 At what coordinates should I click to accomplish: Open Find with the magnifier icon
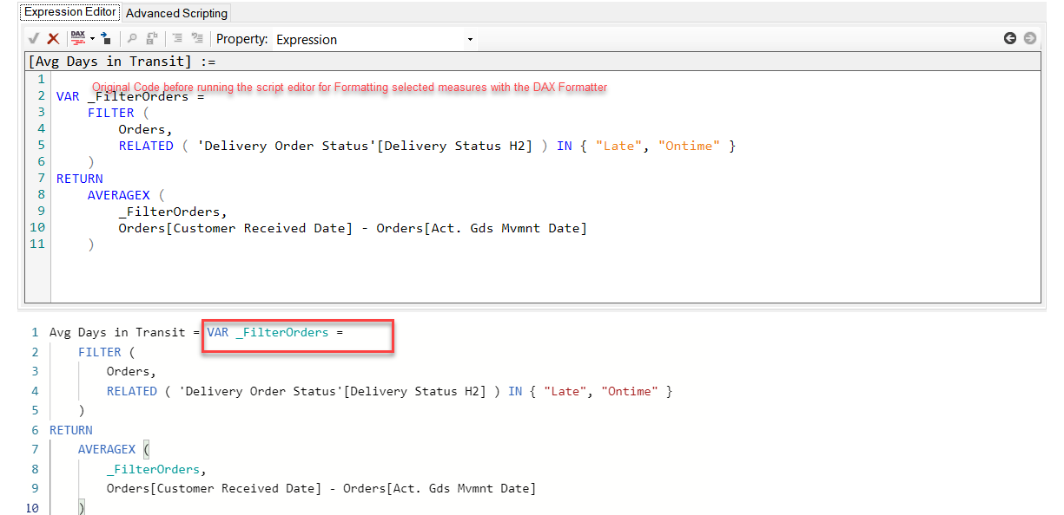point(132,38)
